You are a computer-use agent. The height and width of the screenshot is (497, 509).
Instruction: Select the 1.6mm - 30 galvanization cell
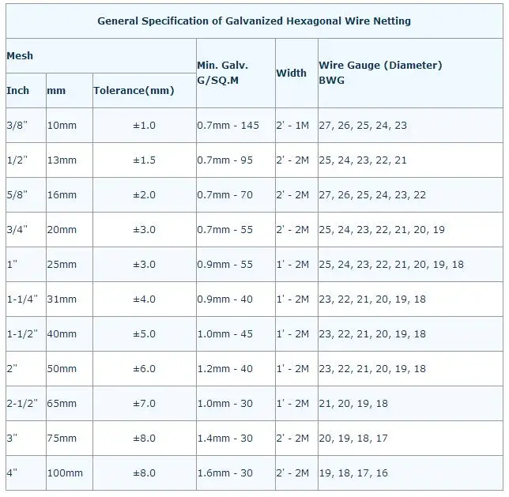coord(225,473)
